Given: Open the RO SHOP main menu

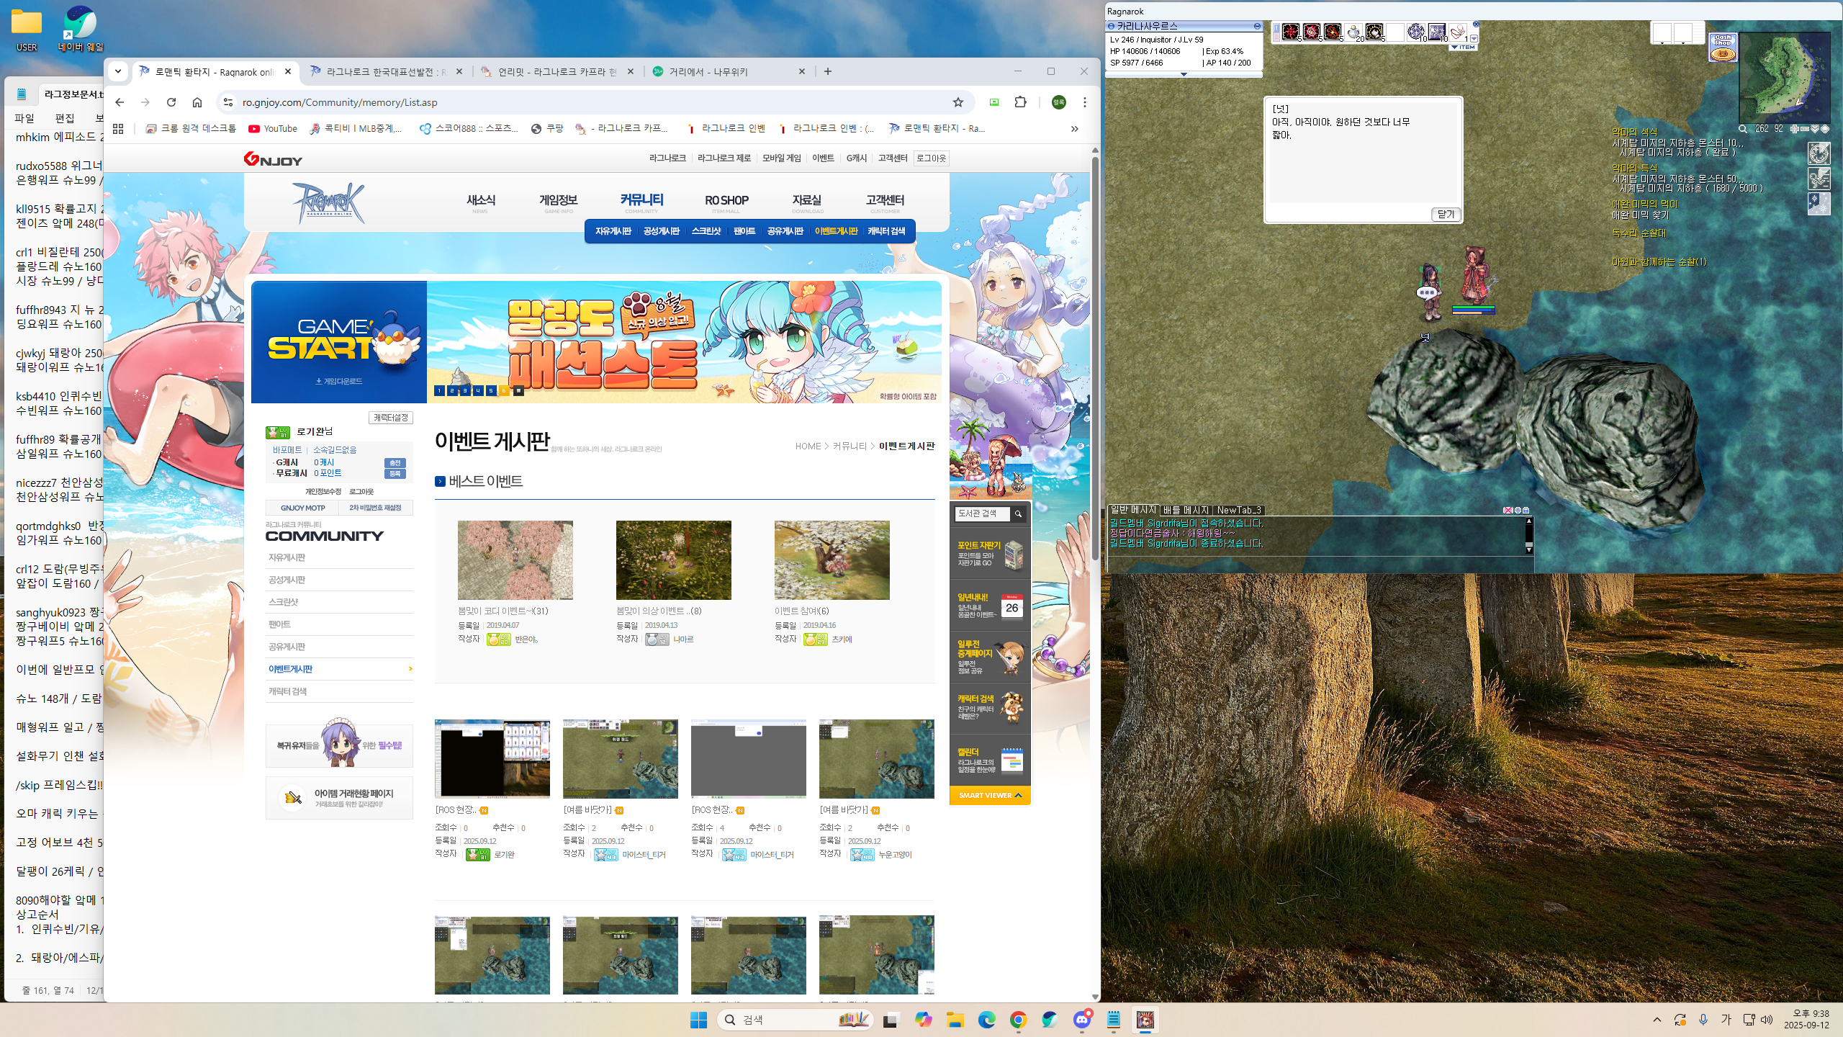Looking at the screenshot, I should (x=726, y=202).
